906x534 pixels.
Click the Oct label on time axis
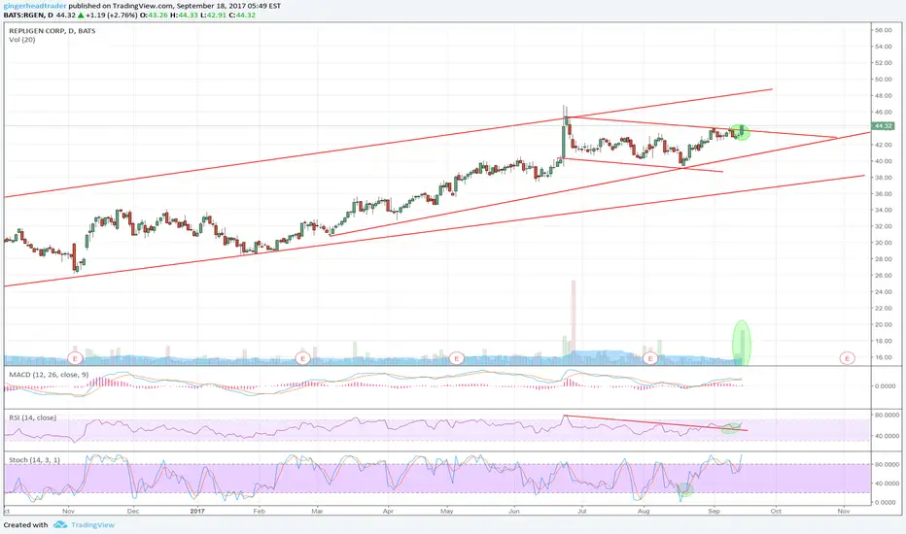click(776, 511)
